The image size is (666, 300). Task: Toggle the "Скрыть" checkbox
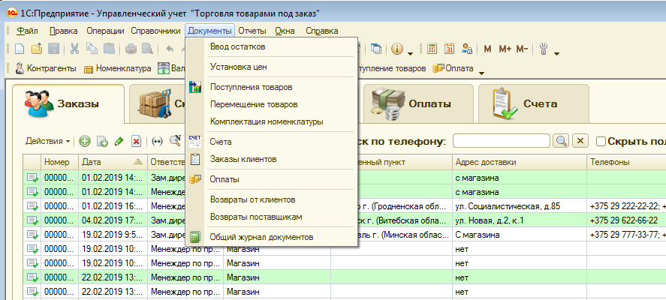point(601,141)
